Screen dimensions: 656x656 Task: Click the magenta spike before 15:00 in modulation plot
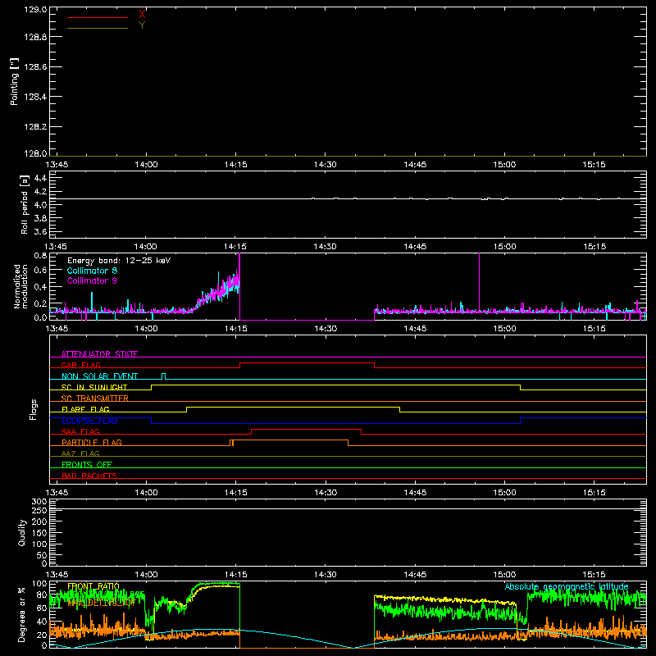479,281
